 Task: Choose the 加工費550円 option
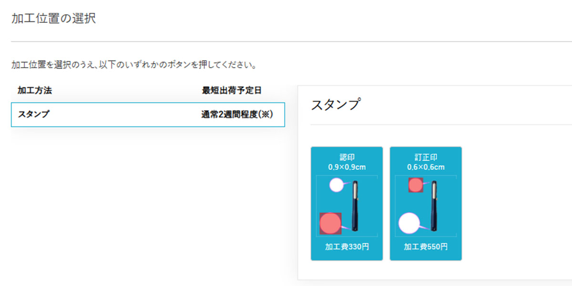point(426,247)
